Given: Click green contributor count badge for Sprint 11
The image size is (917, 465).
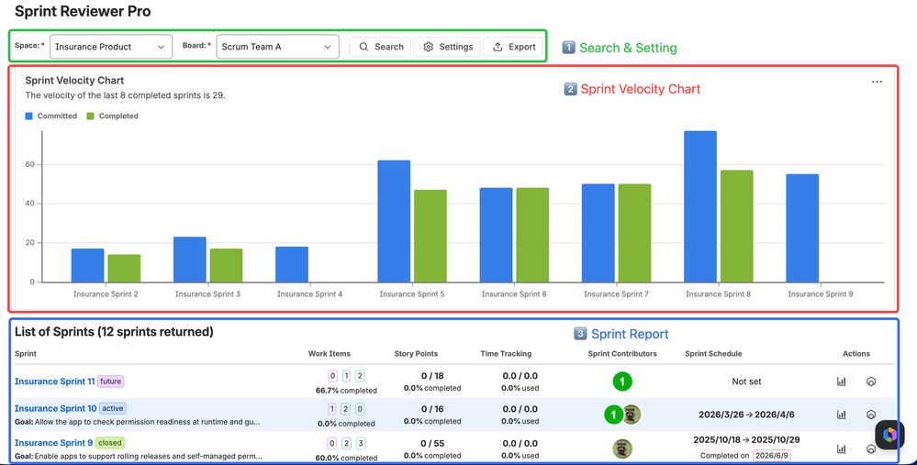Looking at the screenshot, I should pyautogui.click(x=622, y=382).
